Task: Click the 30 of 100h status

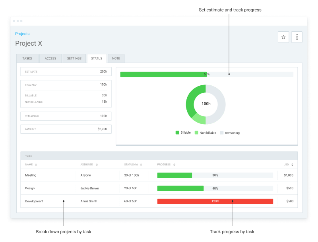Action: pos(132,175)
